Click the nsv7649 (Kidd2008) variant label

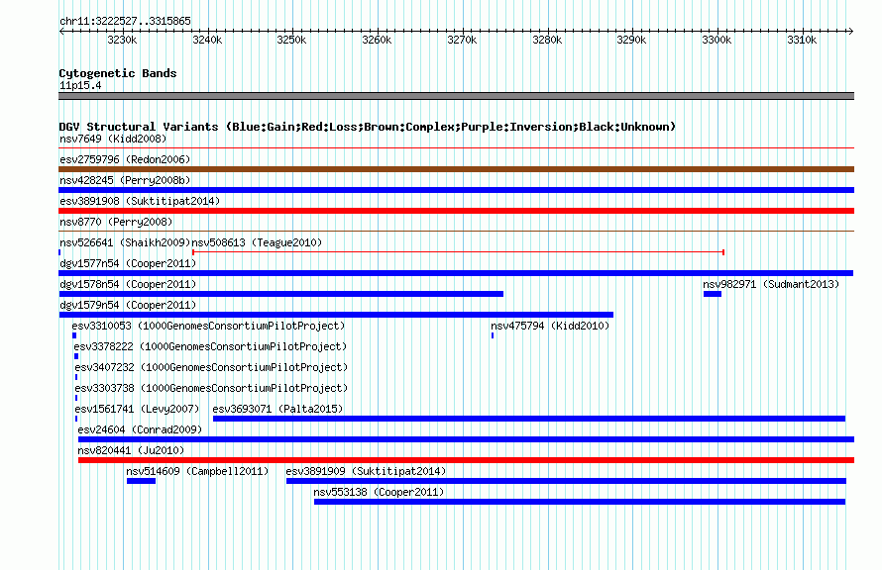pyautogui.click(x=113, y=139)
